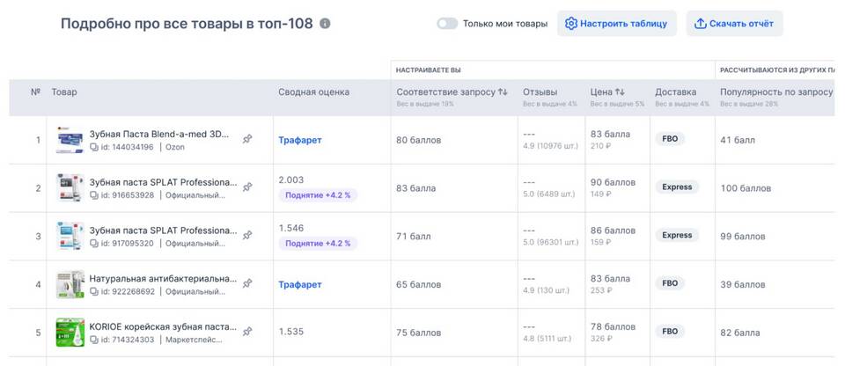Copy id 144034196 with copy icon

click(94, 147)
